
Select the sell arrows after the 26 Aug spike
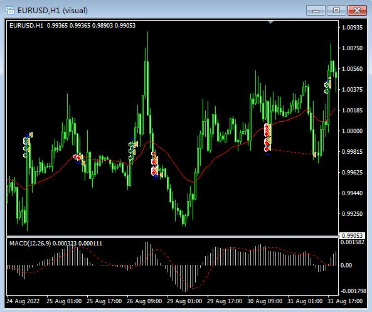coord(154,163)
